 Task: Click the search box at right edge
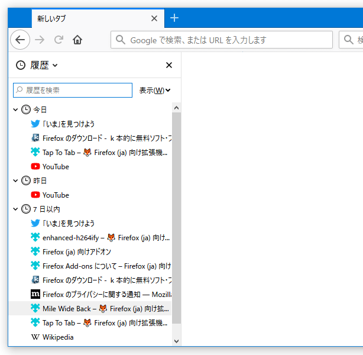pyautogui.click(x=351, y=40)
